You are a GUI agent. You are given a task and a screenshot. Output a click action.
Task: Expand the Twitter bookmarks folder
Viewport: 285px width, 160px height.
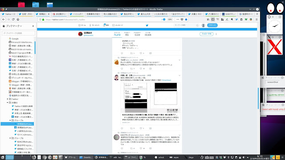coord(8,99)
